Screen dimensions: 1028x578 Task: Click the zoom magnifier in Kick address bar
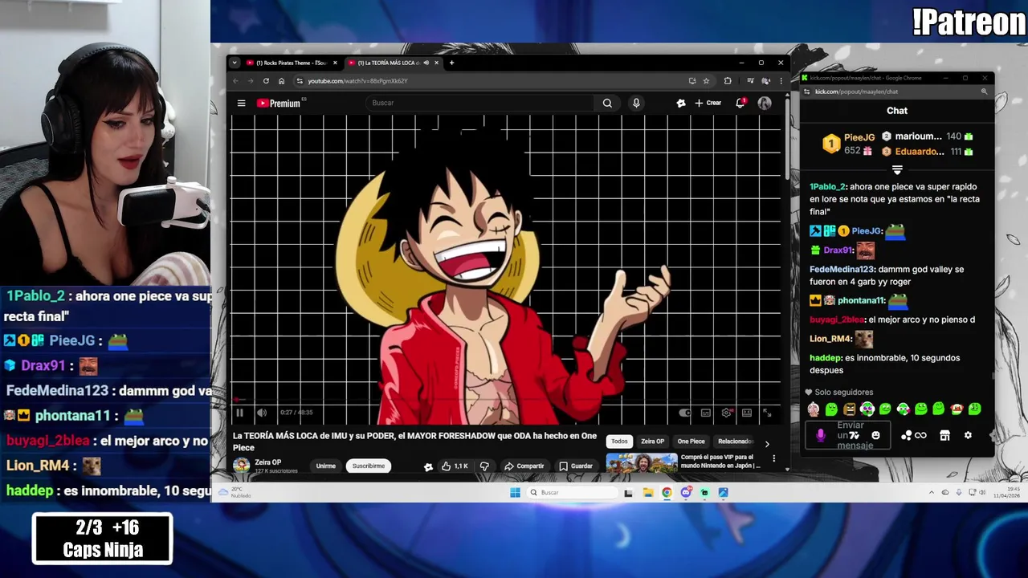coord(984,92)
